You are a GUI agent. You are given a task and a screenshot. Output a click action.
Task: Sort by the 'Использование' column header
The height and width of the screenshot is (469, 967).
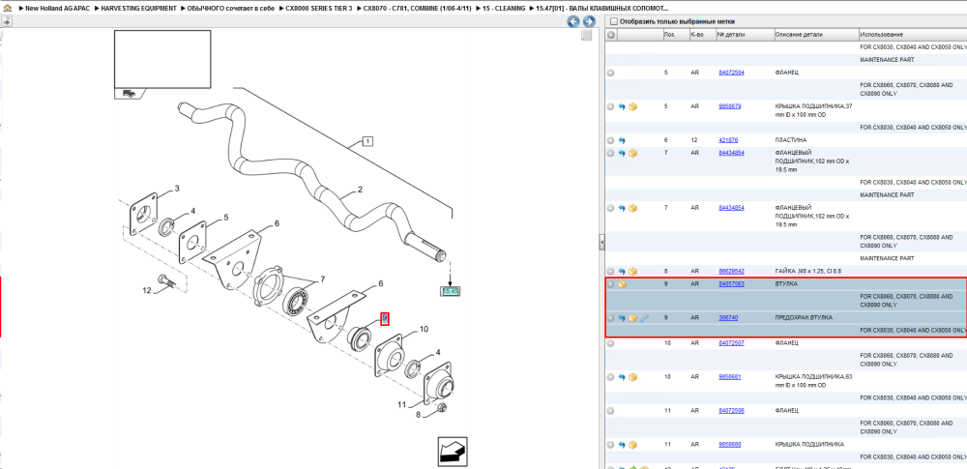pos(913,35)
